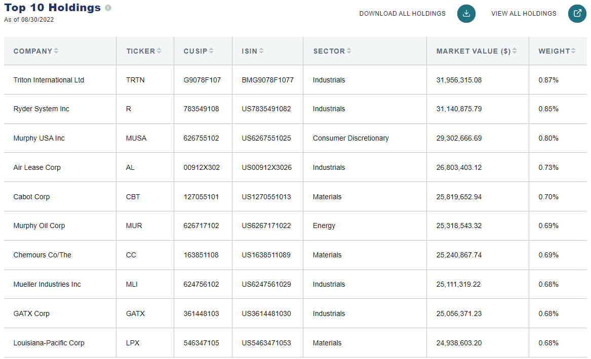Select Air Lease Corp company name
Image resolution: width=591 pixels, height=359 pixels.
[37, 168]
